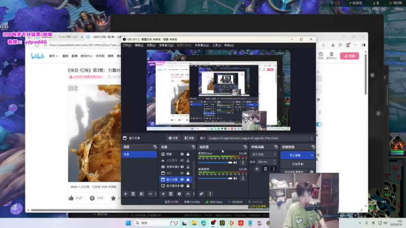This screenshot has width=406, height=228.
Task: Open 桌面音频 channel three-dot menu
Action: click(243, 178)
